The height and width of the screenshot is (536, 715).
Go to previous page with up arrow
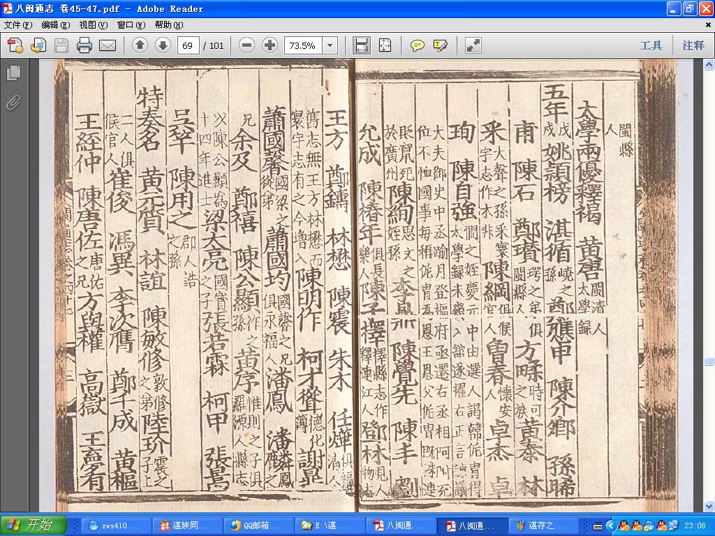[140, 45]
